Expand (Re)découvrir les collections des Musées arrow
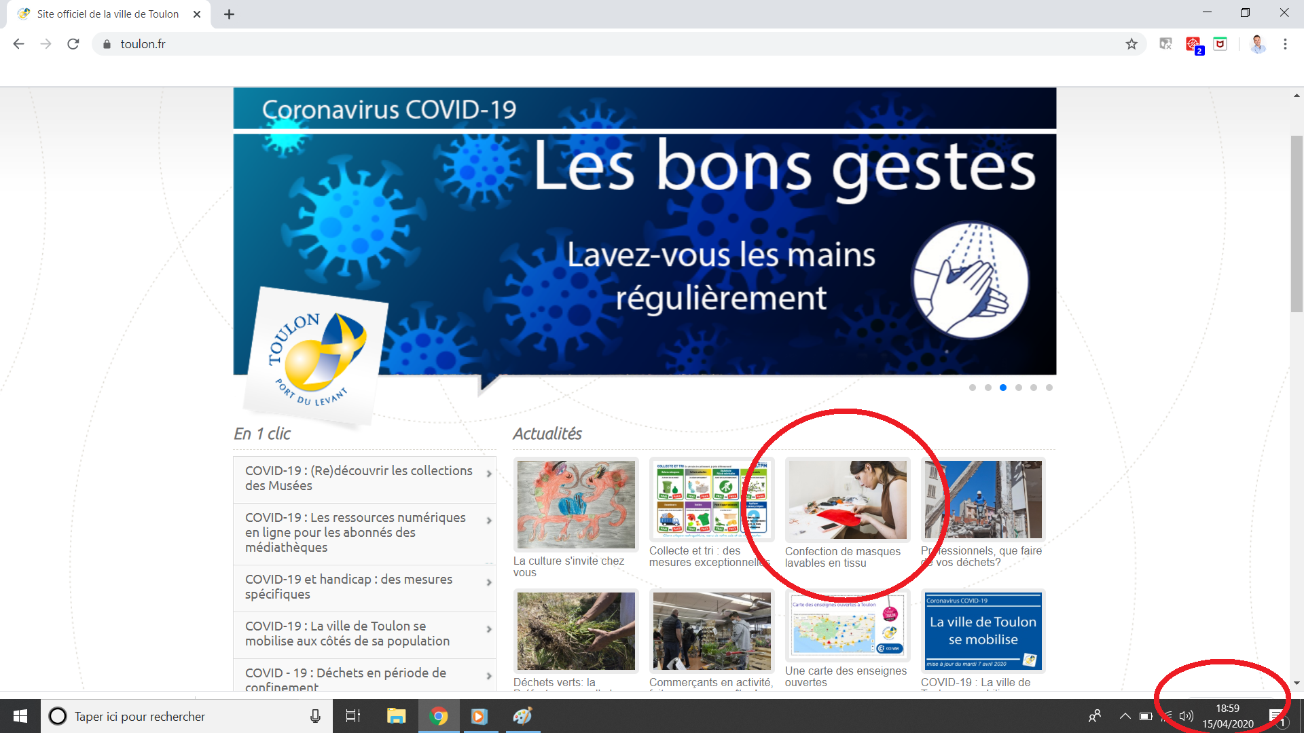The height and width of the screenshot is (733, 1304). coord(489,474)
